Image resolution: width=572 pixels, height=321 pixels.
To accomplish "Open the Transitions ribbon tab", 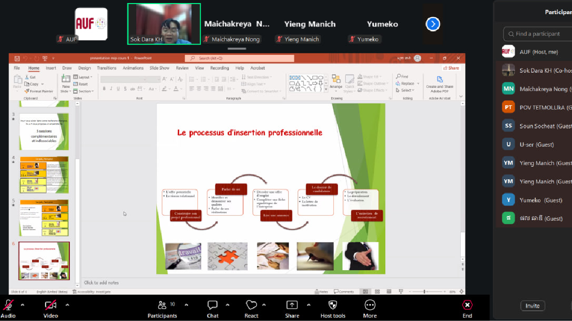I will [x=106, y=68].
